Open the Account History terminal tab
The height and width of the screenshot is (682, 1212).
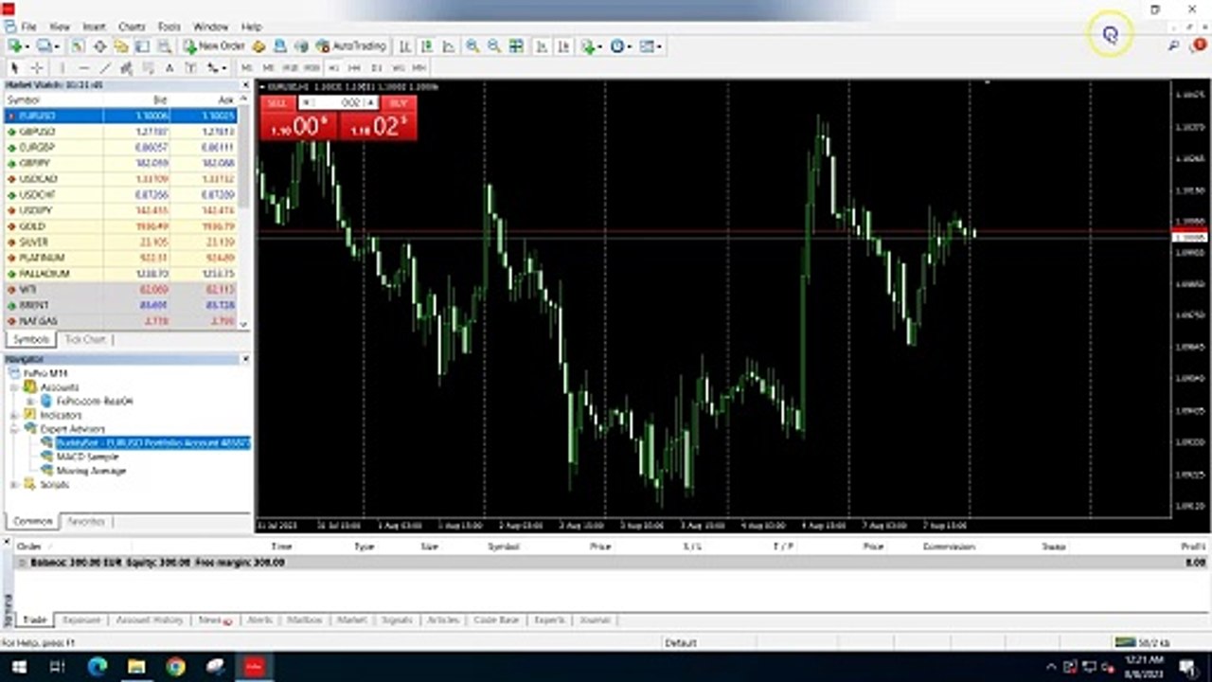pyautogui.click(x=149, y=619)
